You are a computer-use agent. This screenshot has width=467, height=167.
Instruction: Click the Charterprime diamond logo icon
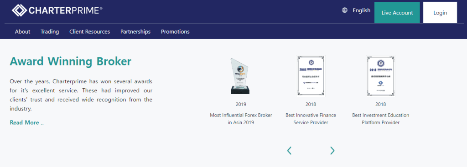click(19, 11)
